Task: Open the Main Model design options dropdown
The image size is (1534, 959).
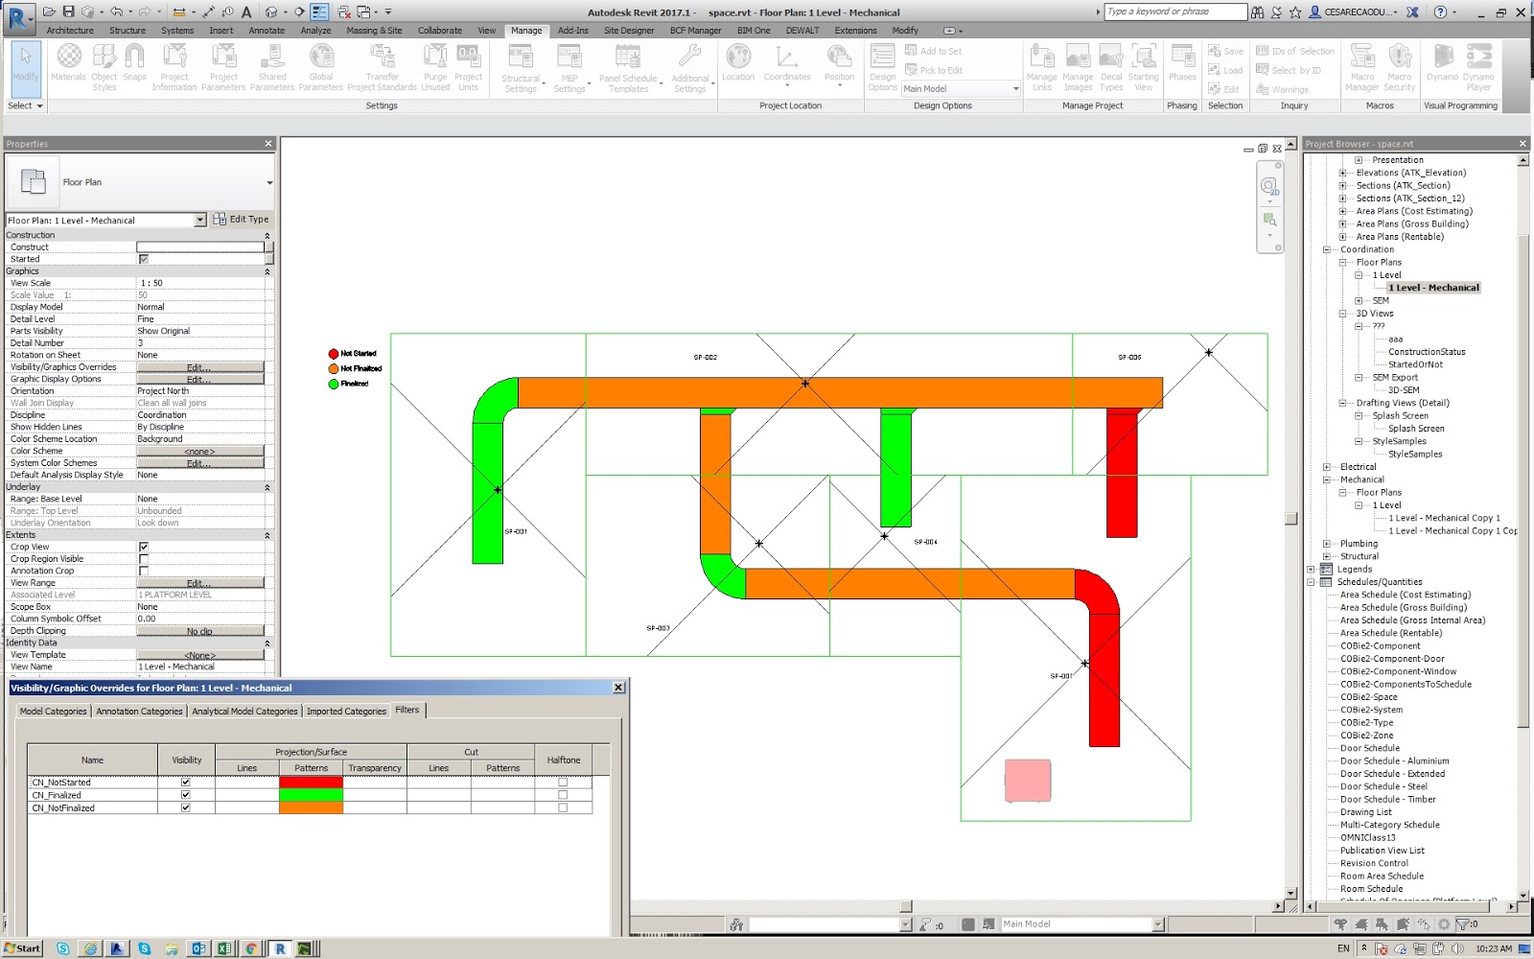Action: [1015, 88]
